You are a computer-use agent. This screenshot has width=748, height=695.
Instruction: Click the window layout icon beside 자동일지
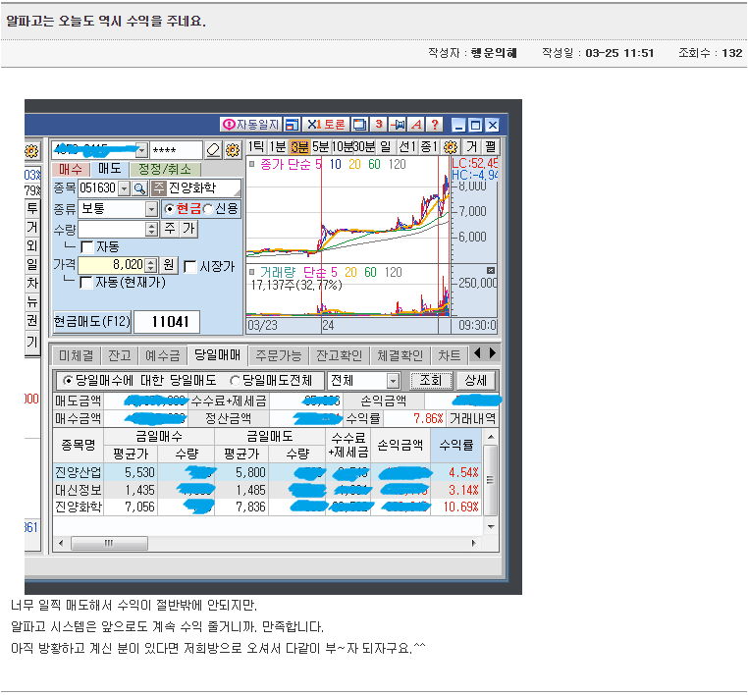[292, 125]
